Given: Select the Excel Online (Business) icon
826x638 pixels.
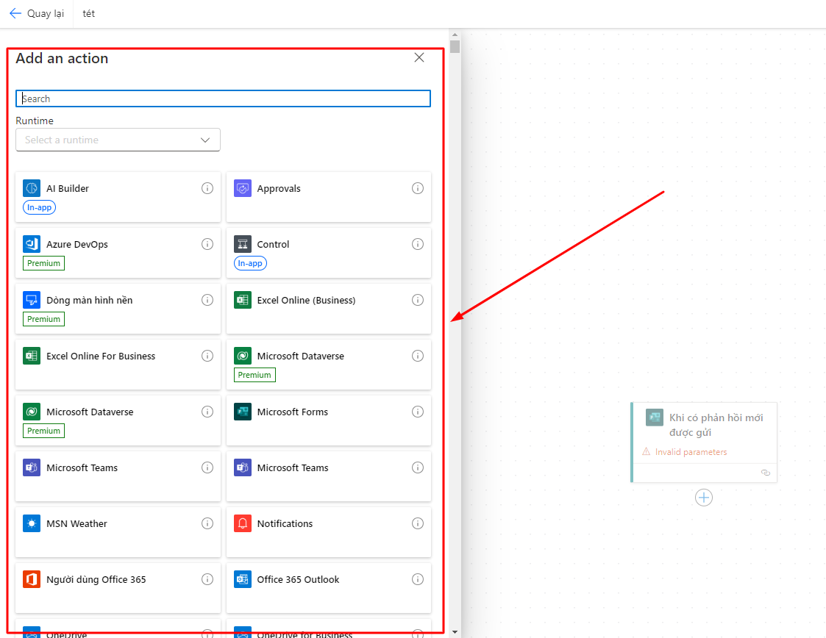Looking at the screenshot, I should [x=242, y=300].
